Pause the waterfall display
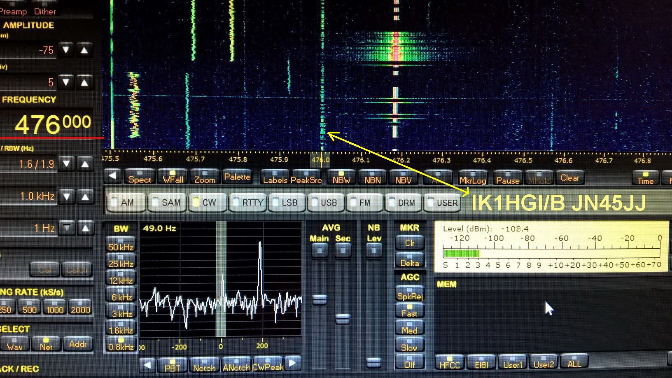Screen dimensions: 672x378 [508, 178]
